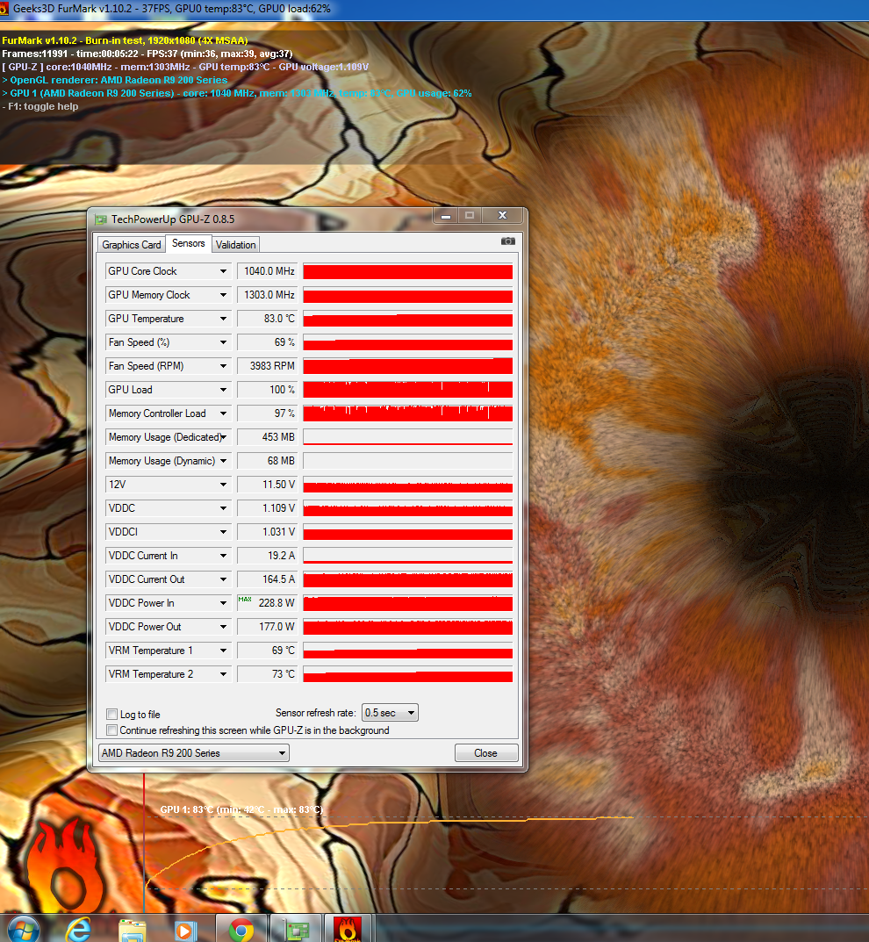
Task: Enable Log to file checkbox
Action: coord(111,714)
